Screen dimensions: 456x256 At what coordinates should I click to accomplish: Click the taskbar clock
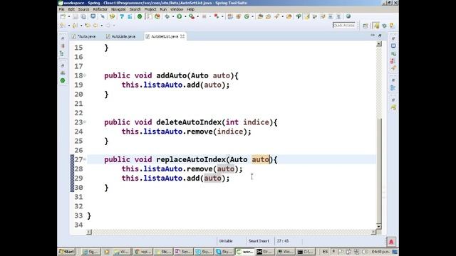coord(381,252)
